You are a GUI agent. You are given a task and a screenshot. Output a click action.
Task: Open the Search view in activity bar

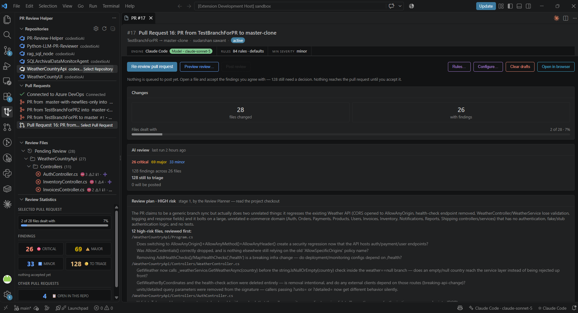(x=7, y=35)
